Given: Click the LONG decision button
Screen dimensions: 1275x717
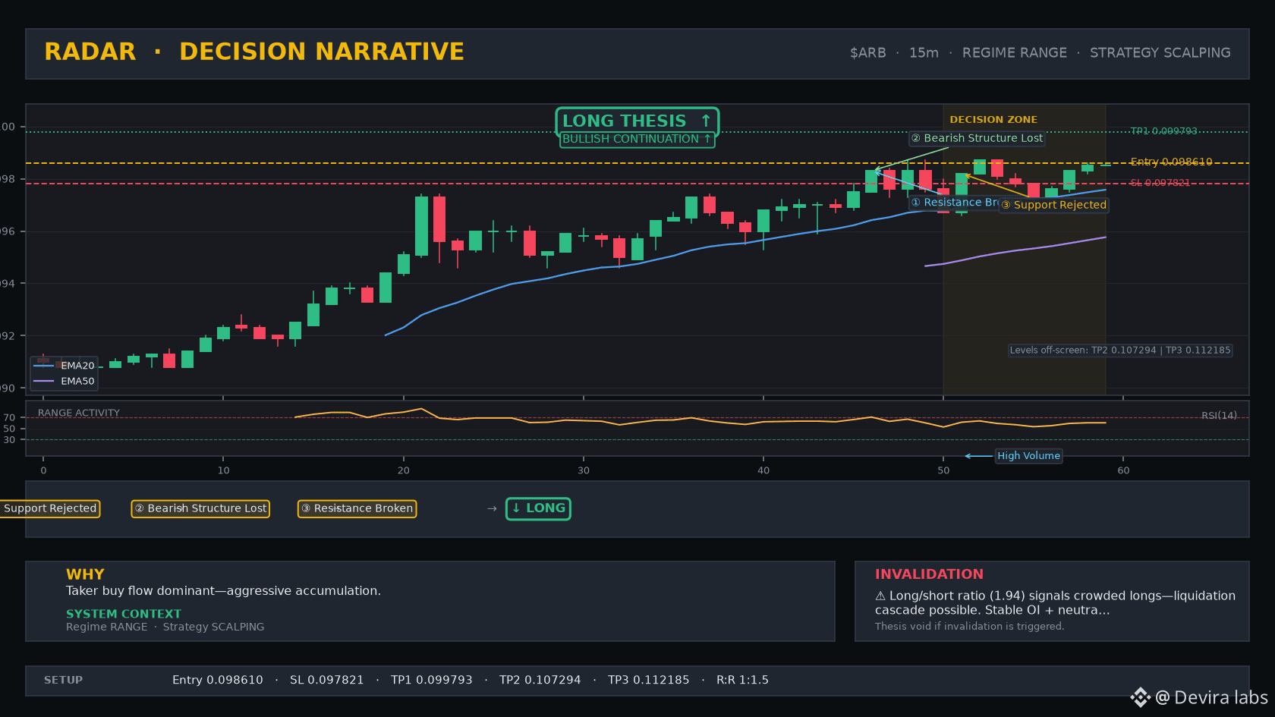Looking at the screenshot, I should click(x=538, y=508).
